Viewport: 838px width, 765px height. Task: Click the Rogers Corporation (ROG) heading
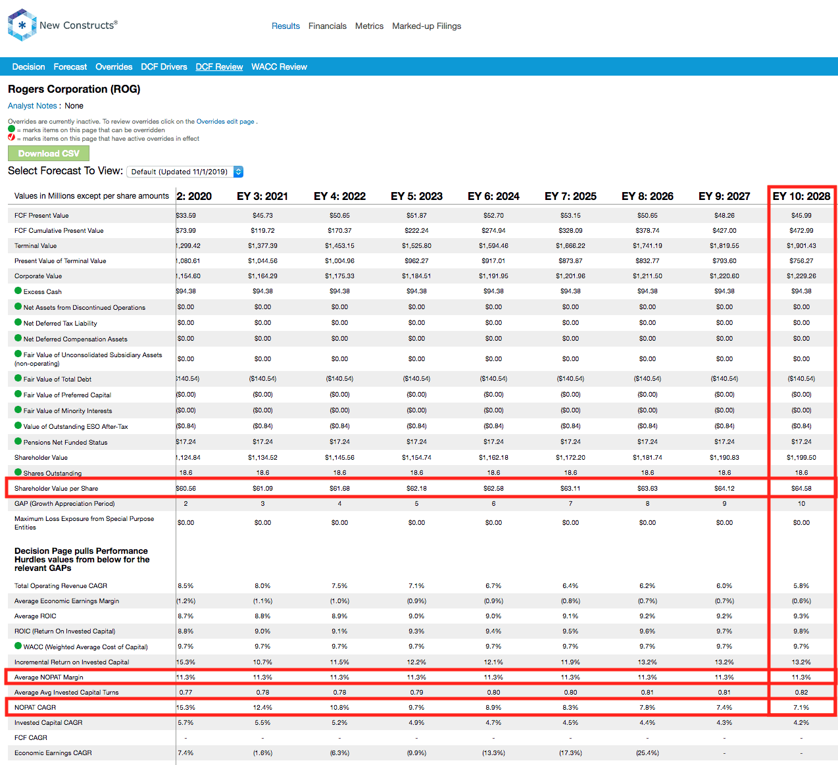pos(74,89)
